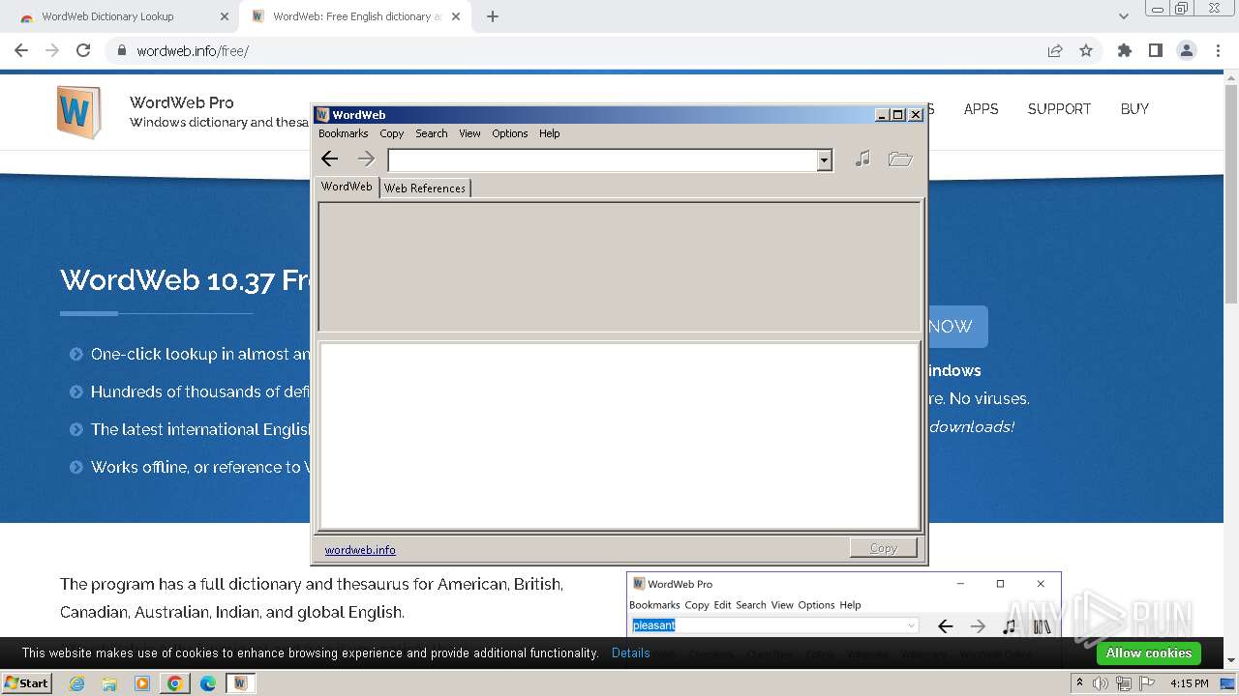The width and height of the screenshot is (1239, 696).
Task: Switch to the WordWeb tab
Action: pyautogui.click(x=347, y=187)
